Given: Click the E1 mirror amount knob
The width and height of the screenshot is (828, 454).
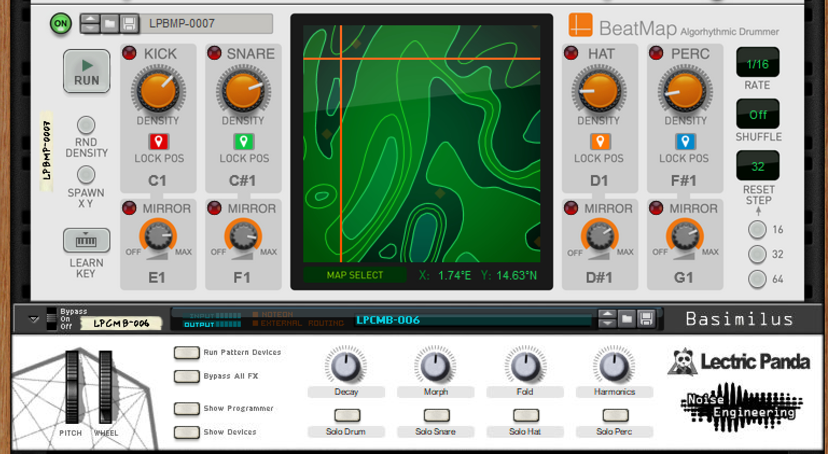Looking at the screenshot, I should click(158, 236).
